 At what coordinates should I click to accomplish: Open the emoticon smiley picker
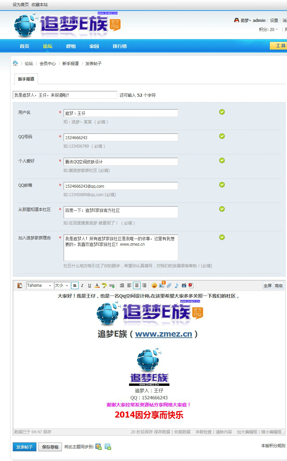pyautogui.click(x=154, y=285)
